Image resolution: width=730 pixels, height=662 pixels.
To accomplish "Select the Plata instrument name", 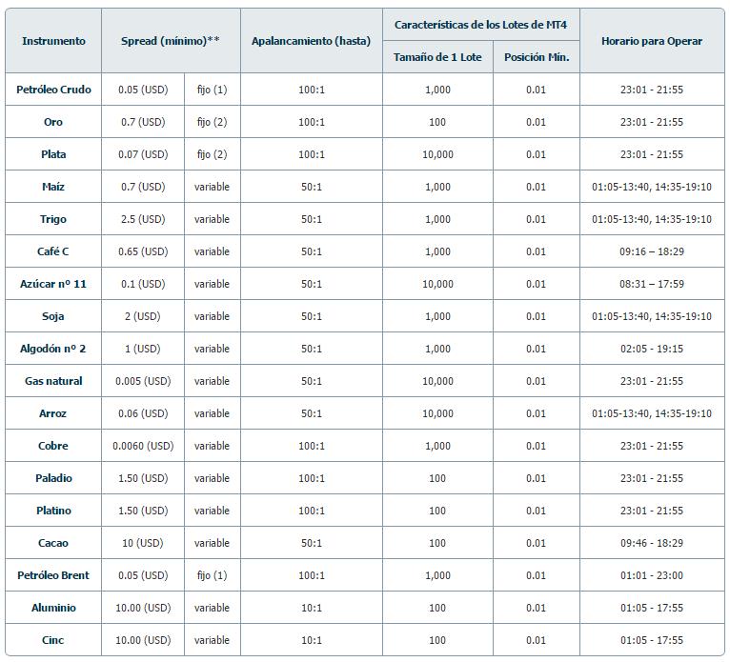I will (x=53, y=154).
